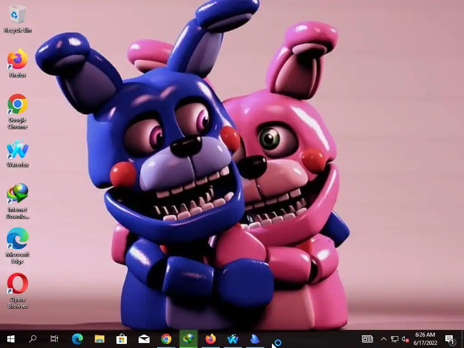This screenshot has height=348, width=464.
Task: Select the Google Chrome desktop shortcut
Action: click(x=18, y=111)
